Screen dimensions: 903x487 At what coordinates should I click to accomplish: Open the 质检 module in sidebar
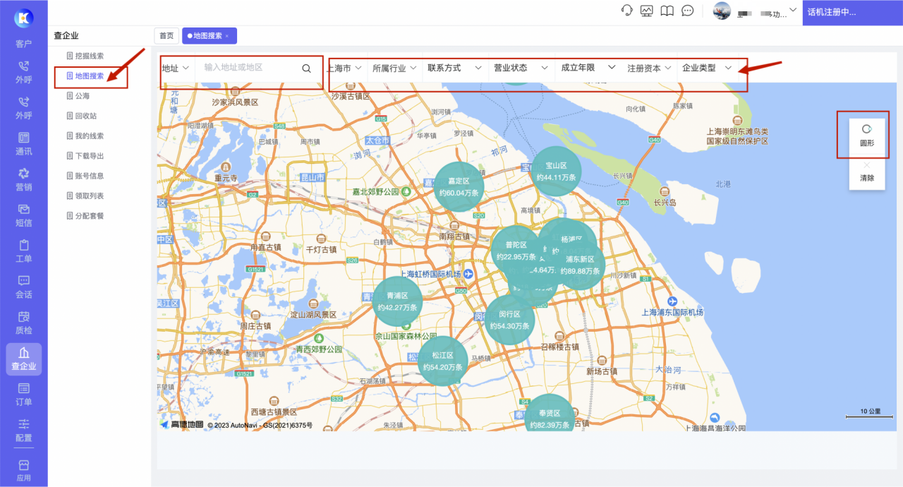23,323
